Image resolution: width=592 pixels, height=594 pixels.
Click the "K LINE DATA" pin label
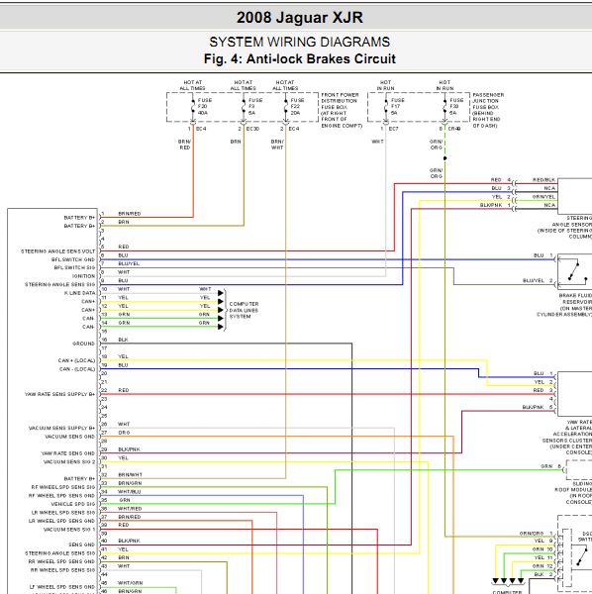point(79,293)
